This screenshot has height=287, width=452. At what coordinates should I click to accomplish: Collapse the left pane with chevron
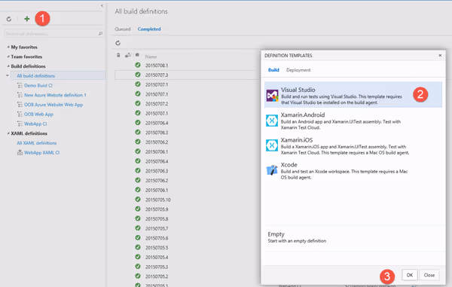(102, 5)
